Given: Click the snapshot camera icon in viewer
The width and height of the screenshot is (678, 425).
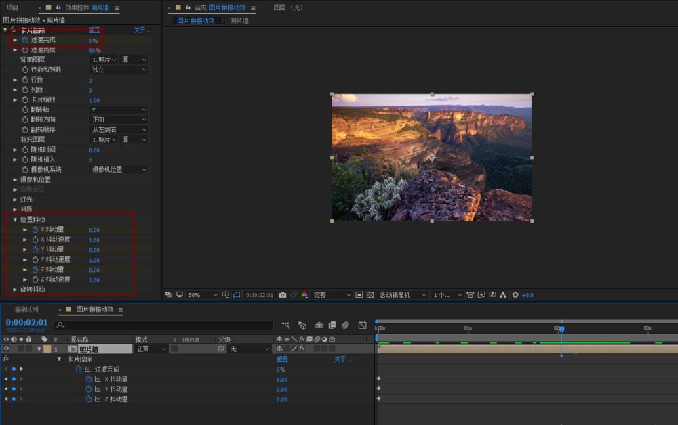Looking at the screenshot, I should coord(283,295).
